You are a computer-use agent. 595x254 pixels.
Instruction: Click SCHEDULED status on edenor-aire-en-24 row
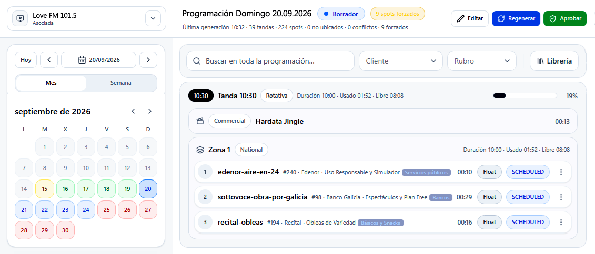pos(528,172)
